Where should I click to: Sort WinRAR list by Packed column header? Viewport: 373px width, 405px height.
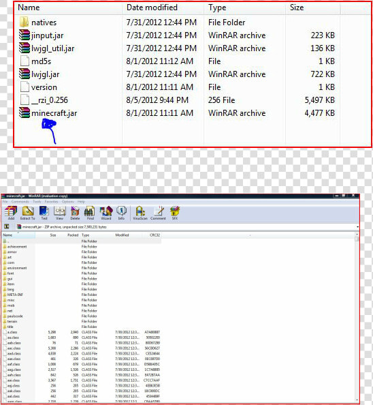pos(68,235)
